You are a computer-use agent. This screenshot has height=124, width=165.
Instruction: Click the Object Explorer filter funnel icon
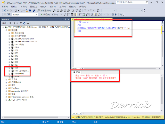point(21,23)
